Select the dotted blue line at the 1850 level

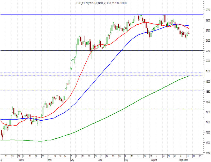click(x=102, y=91)
